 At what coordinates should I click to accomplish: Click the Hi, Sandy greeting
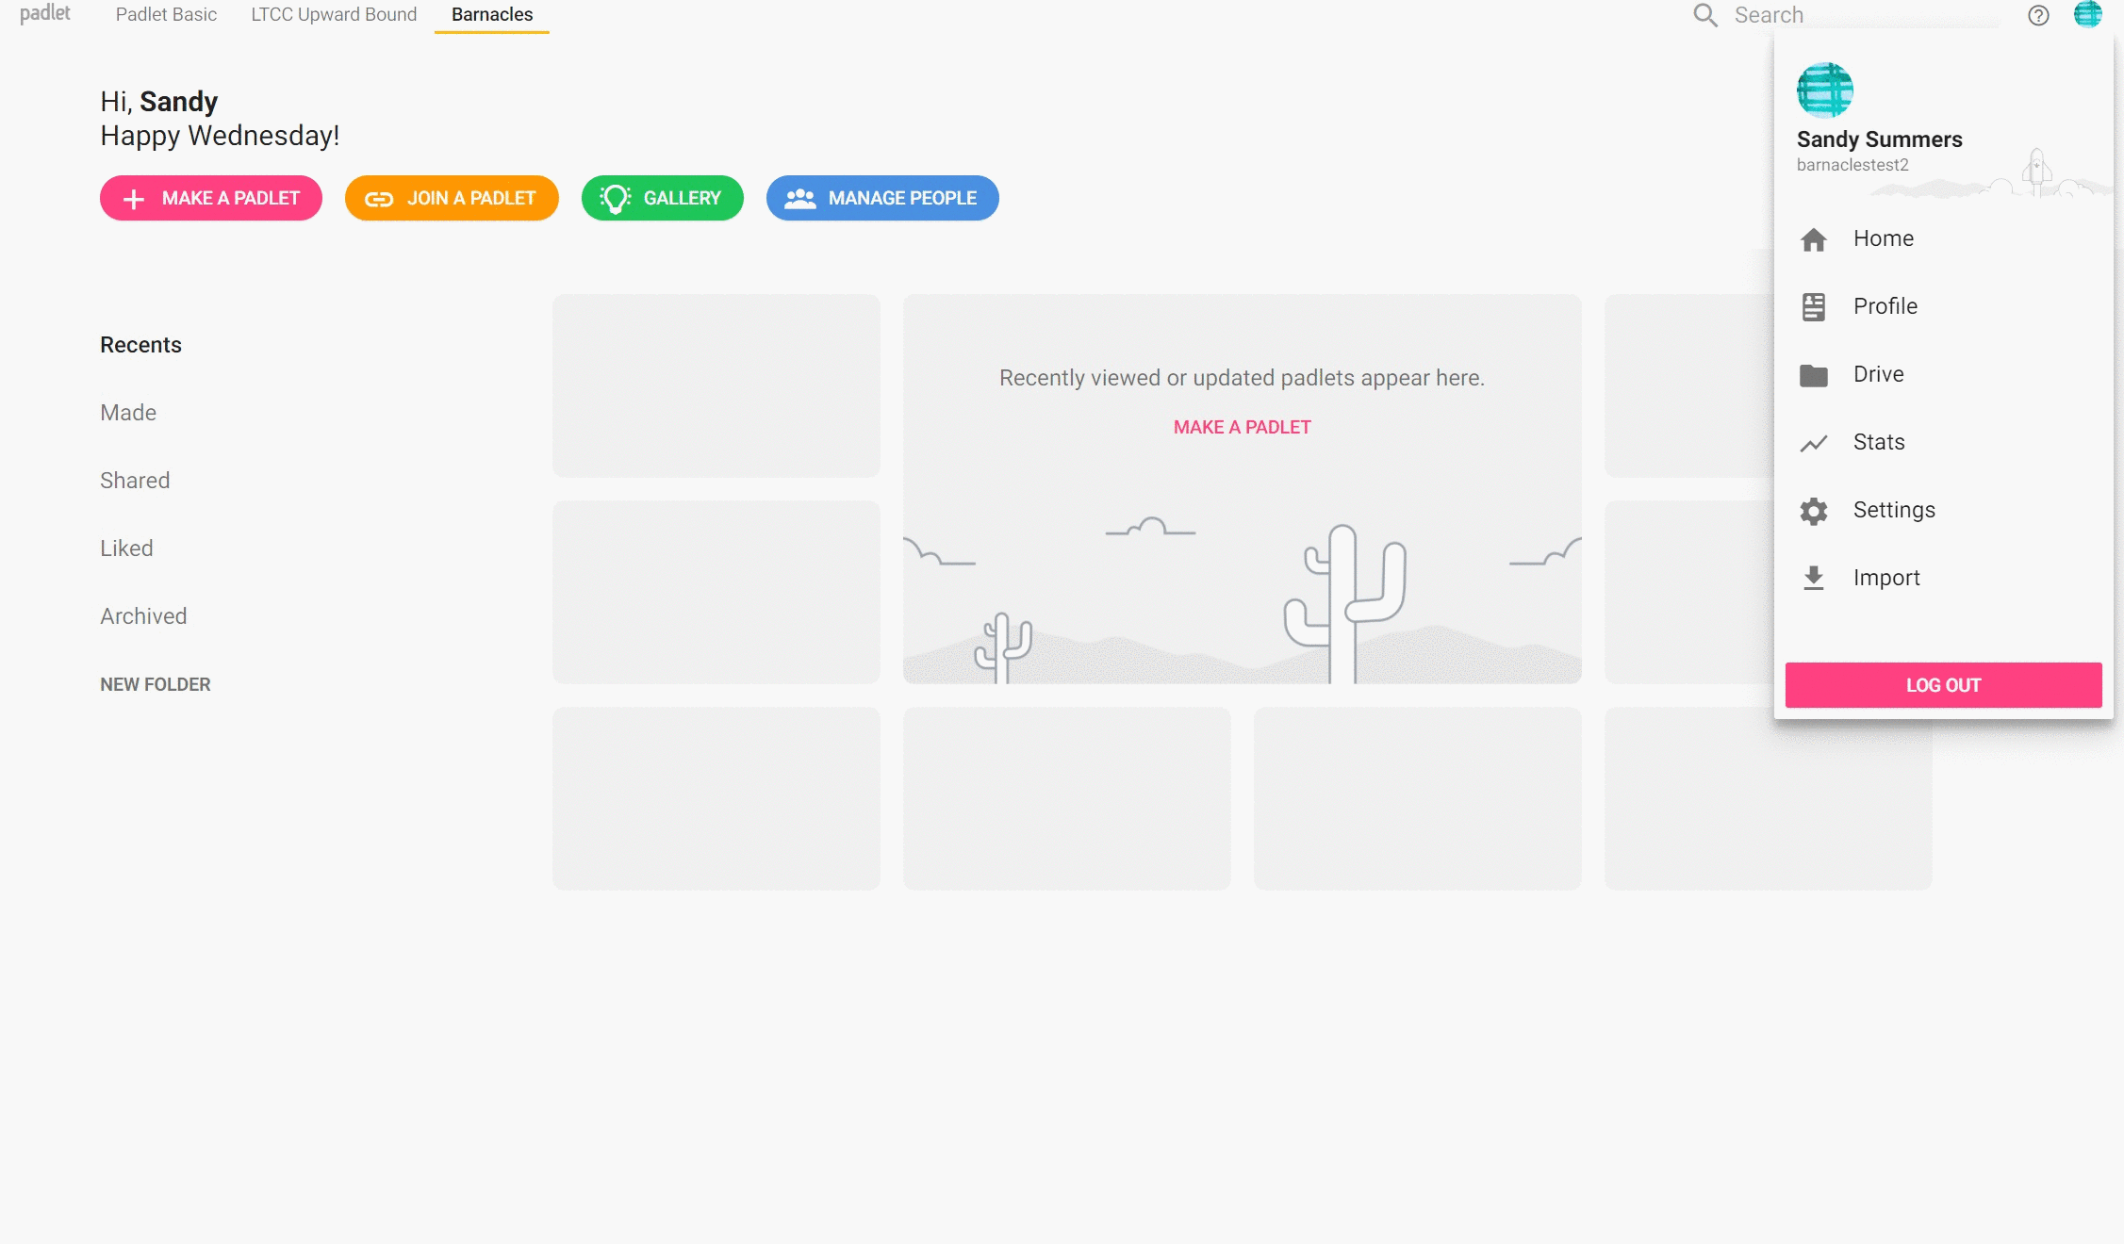[158, 102]
